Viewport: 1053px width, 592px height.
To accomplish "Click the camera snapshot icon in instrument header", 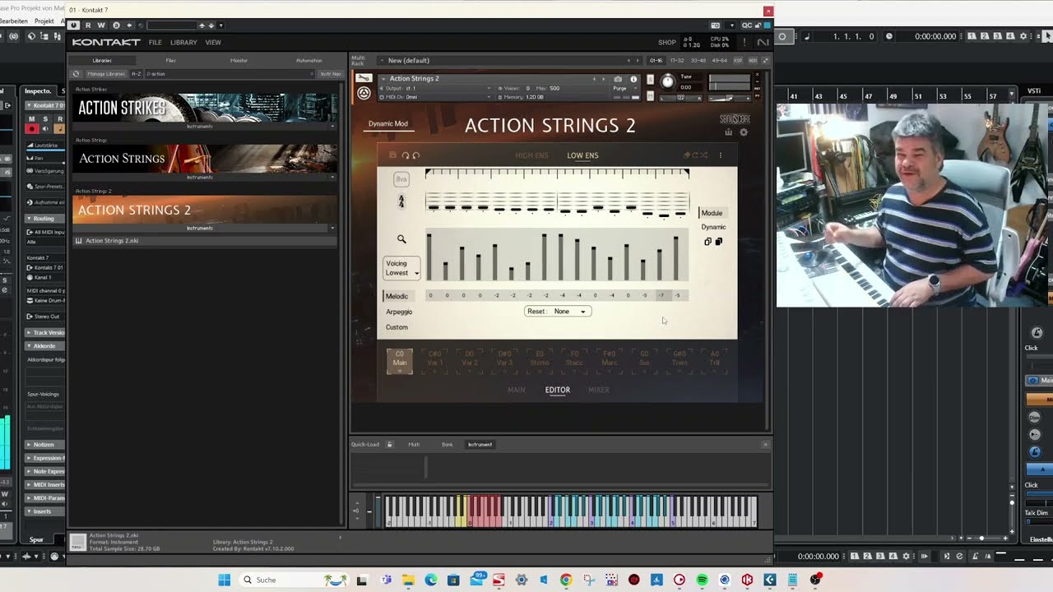I will coord(618,79).
